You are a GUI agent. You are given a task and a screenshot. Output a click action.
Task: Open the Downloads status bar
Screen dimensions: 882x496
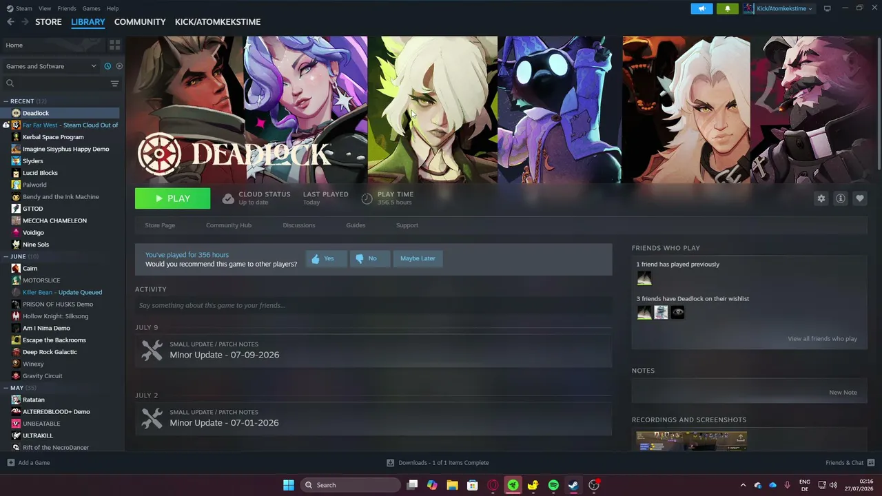click(438, 463)
